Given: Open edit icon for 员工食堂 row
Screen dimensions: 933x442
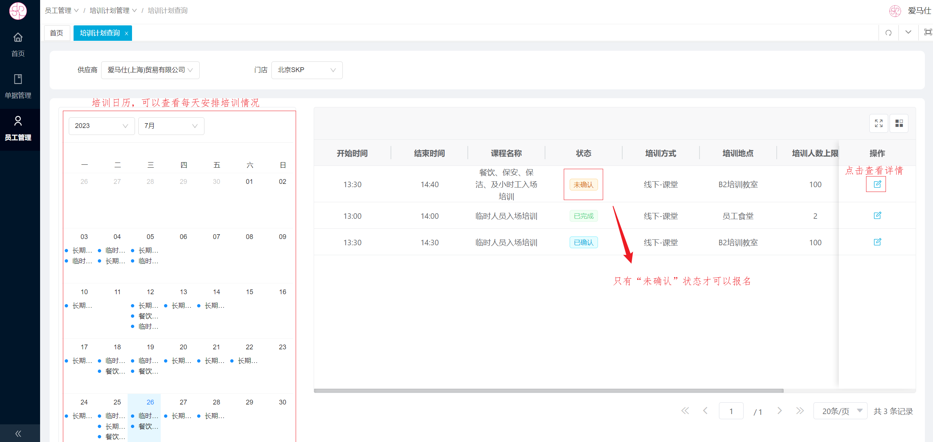Looking at the screenshot, I should click(877, 215).
